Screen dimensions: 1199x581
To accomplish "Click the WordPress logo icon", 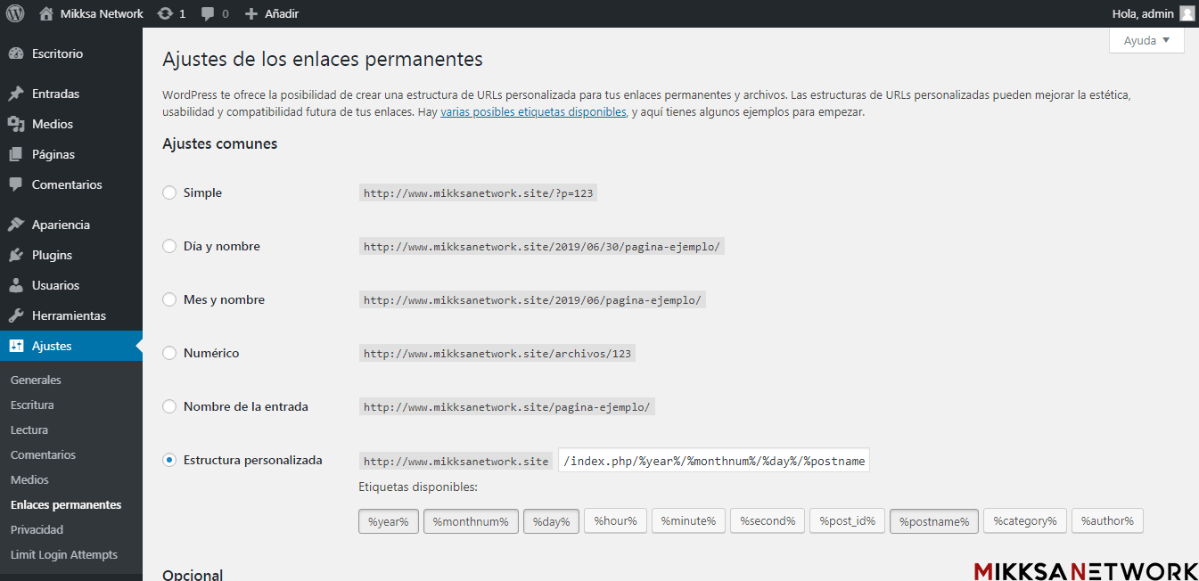I will (15, 13).
